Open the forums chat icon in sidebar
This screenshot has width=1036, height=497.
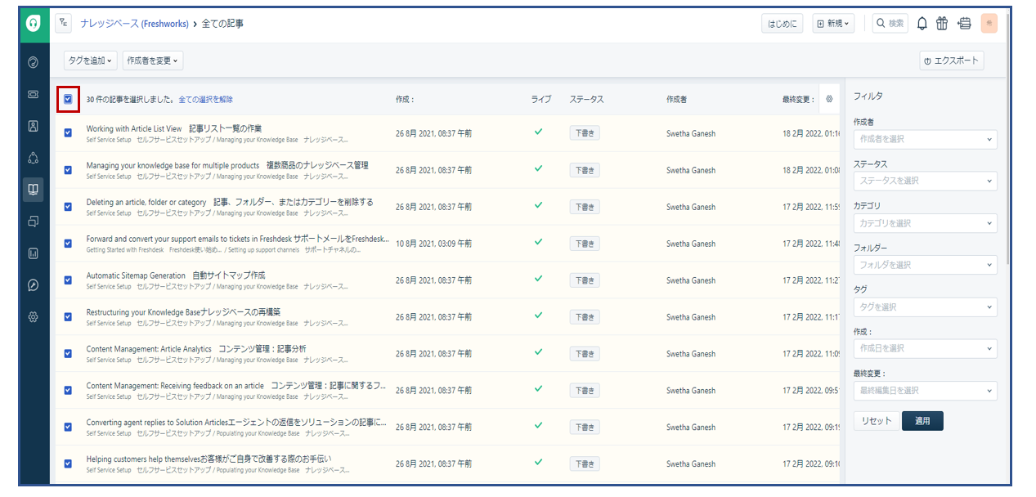coord(34,222)
